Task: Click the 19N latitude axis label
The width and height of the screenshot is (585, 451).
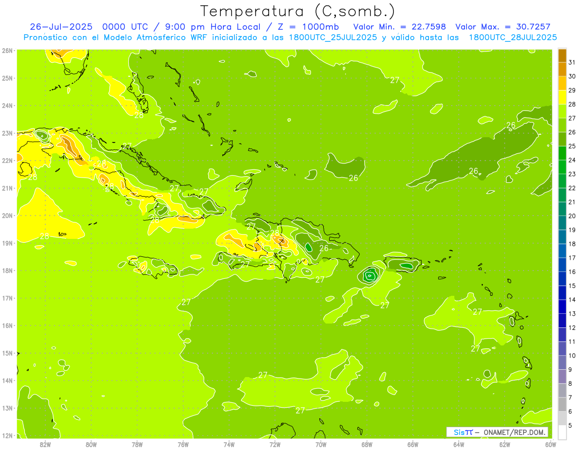Action: click(7, 243)
